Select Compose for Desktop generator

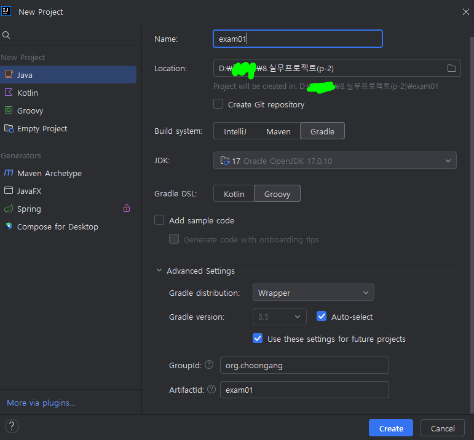(x=68, y=226)
